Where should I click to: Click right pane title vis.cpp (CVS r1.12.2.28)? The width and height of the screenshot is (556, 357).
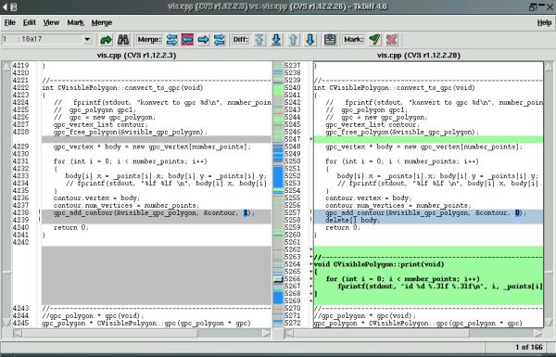[x=419, y=56]
